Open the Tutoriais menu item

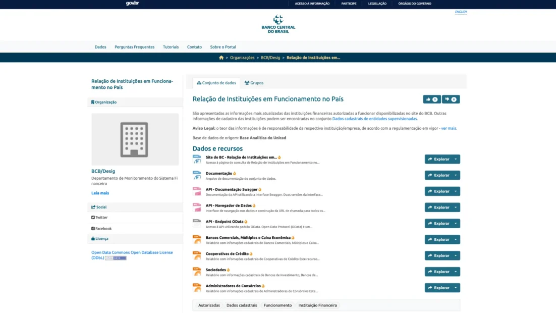click(x=171, y=47)
